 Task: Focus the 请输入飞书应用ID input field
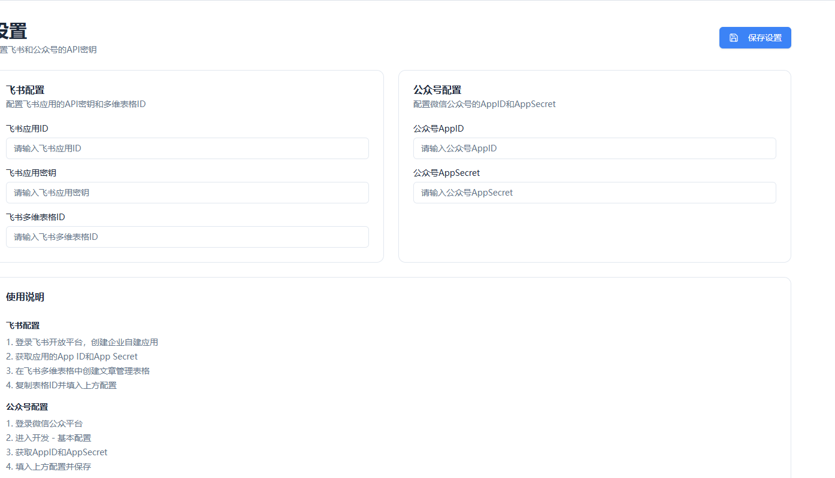(x=187, y=148)
